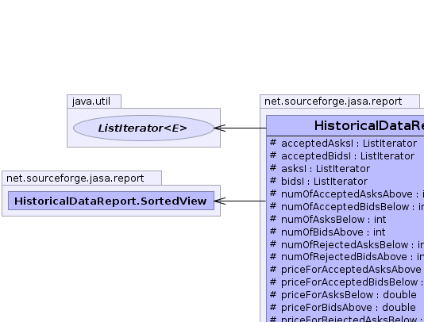Select the priceForBidsAbove : double field
The height and width of the screenshot is (322, 424).
pos(349,308)
